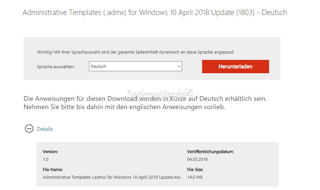Open the Deutsch language selection combo box

[136, 67]
